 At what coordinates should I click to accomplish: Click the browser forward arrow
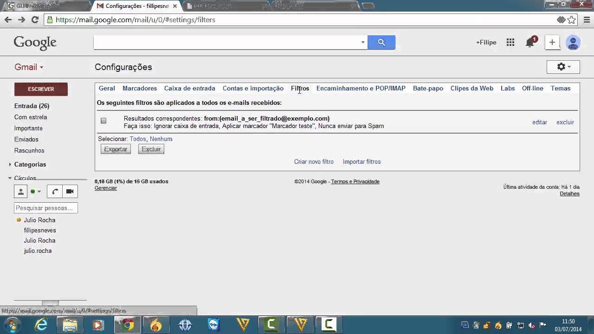click(21, 19)
